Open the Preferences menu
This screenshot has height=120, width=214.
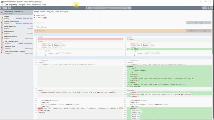36,5
